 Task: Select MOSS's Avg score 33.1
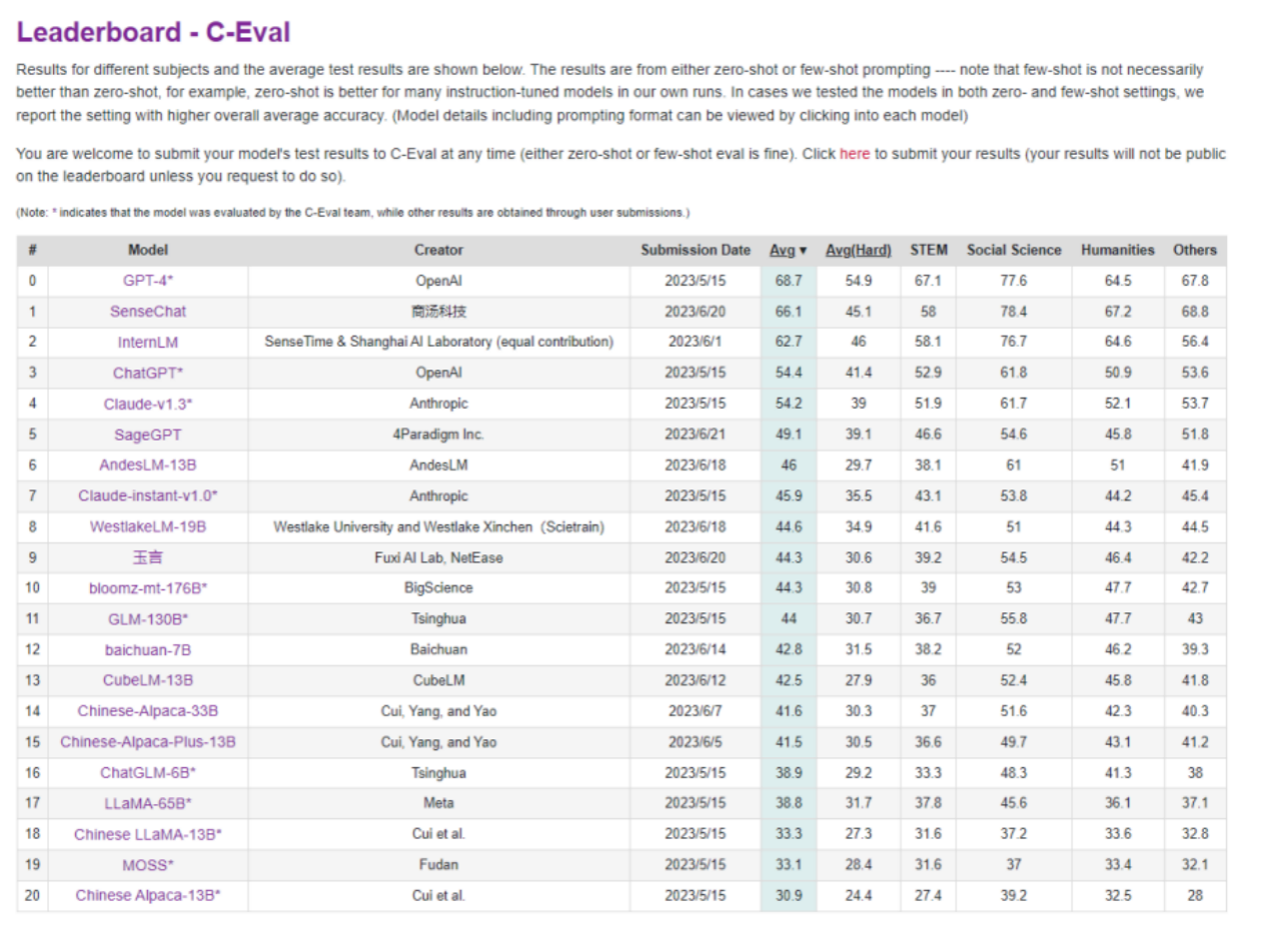click(788, 865)
